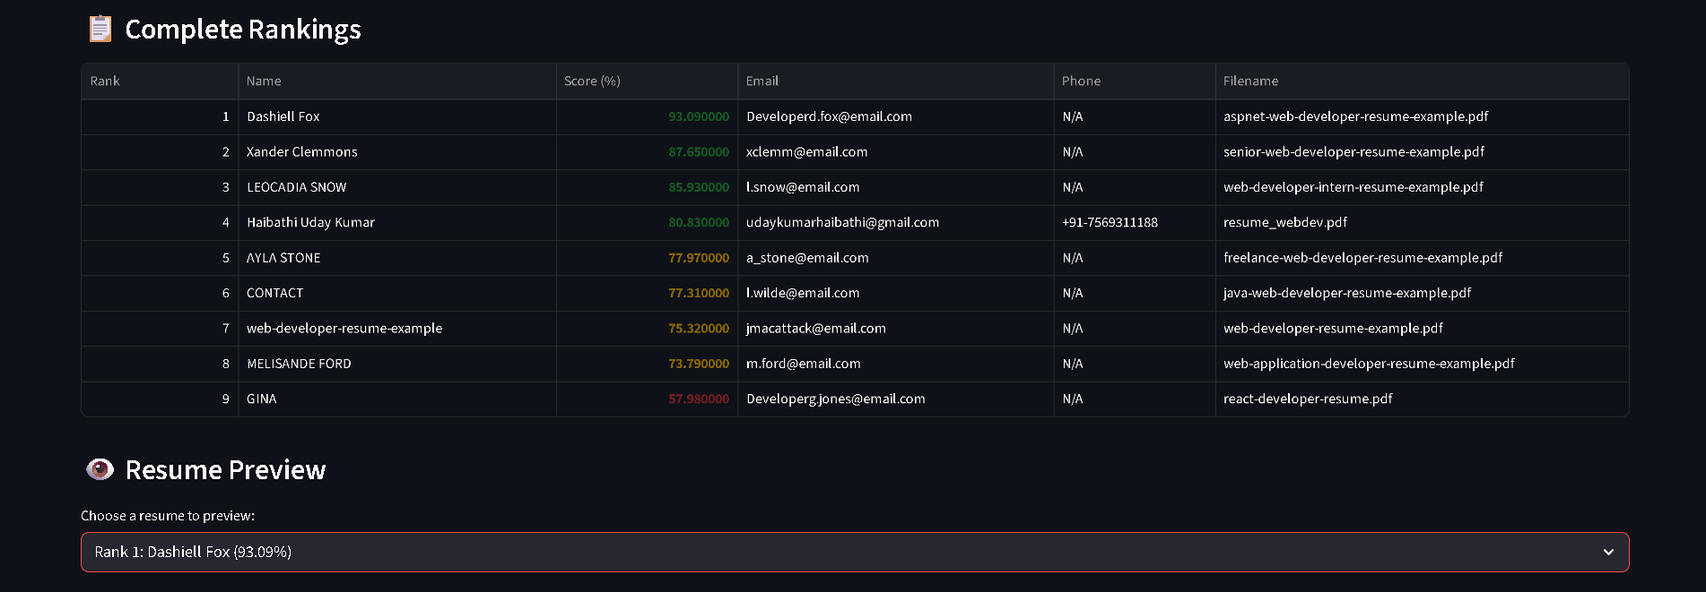Select the web-developer-resume-example name cell

click(x=397, y=329)
